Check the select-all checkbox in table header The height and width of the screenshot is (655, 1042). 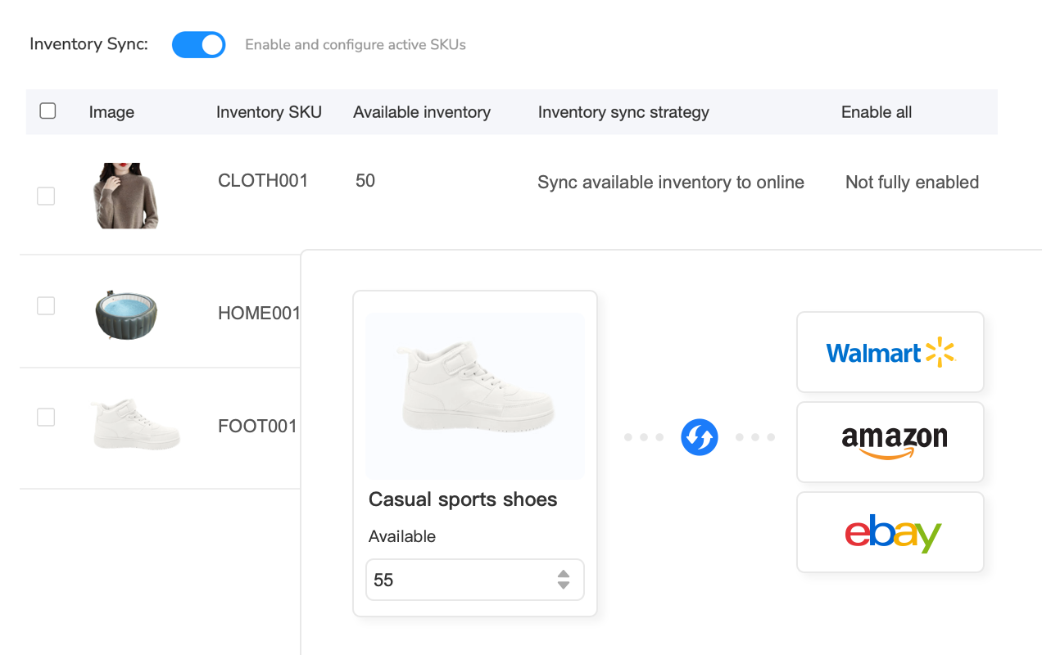click(48, 111)
